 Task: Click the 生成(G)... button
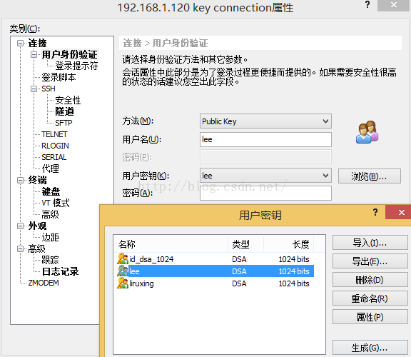[370, 348]
